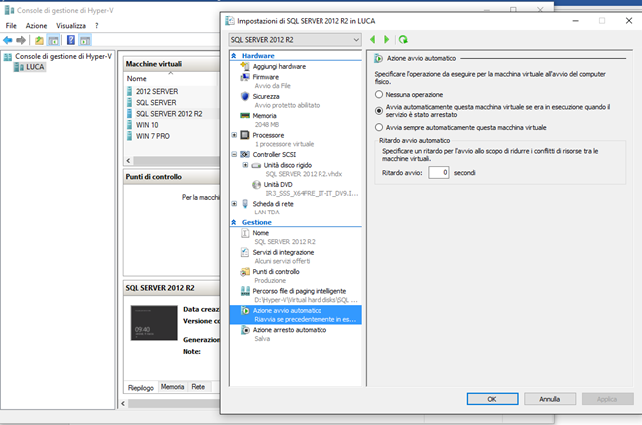Select Nessuna operazione radio button
Image resolution: width=642 pixels, height=425 pixels.
pos(379,95)
